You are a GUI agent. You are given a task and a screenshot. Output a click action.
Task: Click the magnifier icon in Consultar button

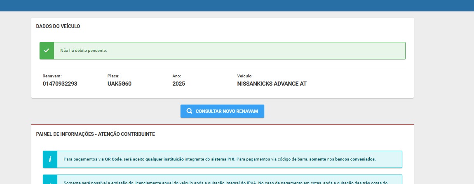point(189,111)
